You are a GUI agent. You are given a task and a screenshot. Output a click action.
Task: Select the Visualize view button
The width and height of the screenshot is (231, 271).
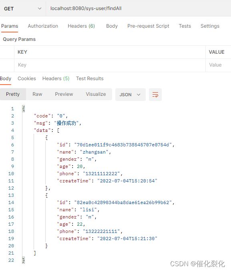(96, 94)
